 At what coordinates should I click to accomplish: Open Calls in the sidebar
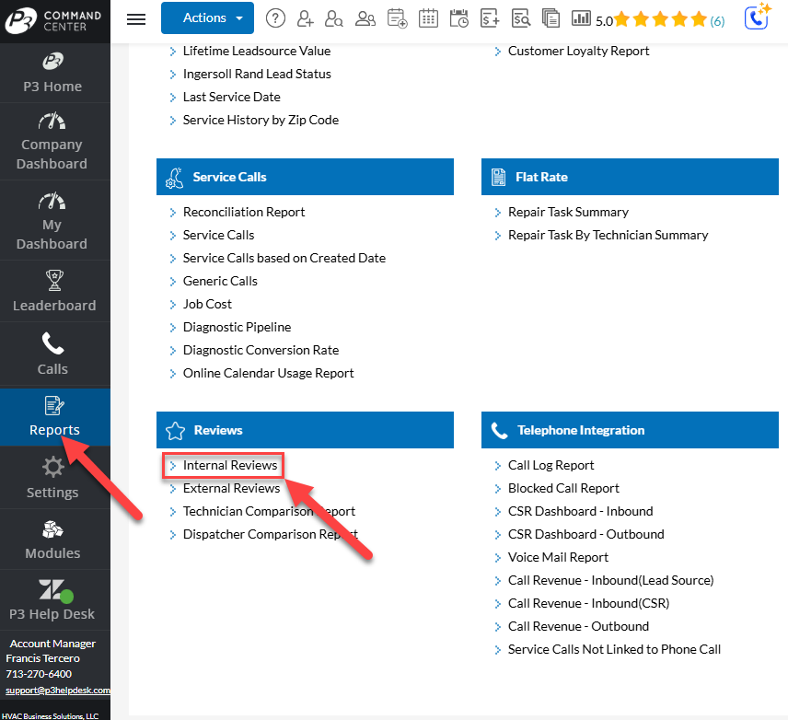(52, 354)
